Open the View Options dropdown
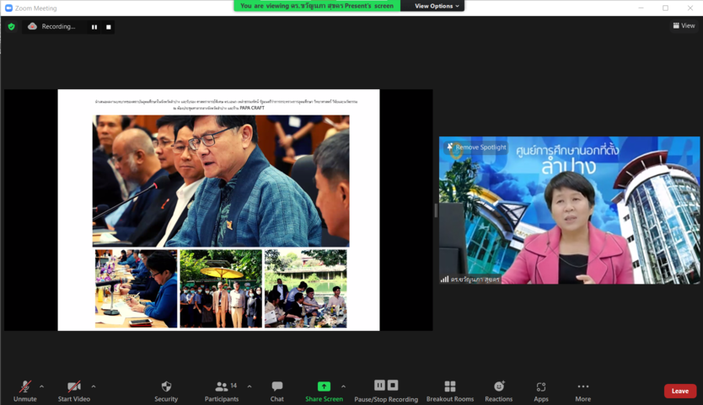The height and width of the screenshot is (405, 703). click(x=437, y=6)
